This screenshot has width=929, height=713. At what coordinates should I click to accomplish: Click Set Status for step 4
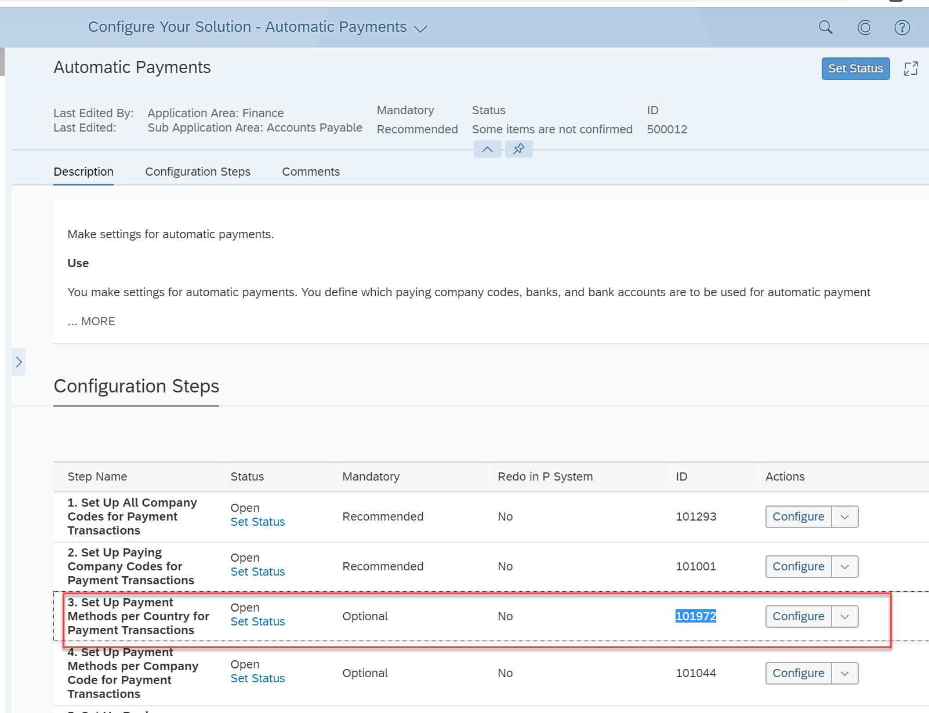(x=257, y=678)
